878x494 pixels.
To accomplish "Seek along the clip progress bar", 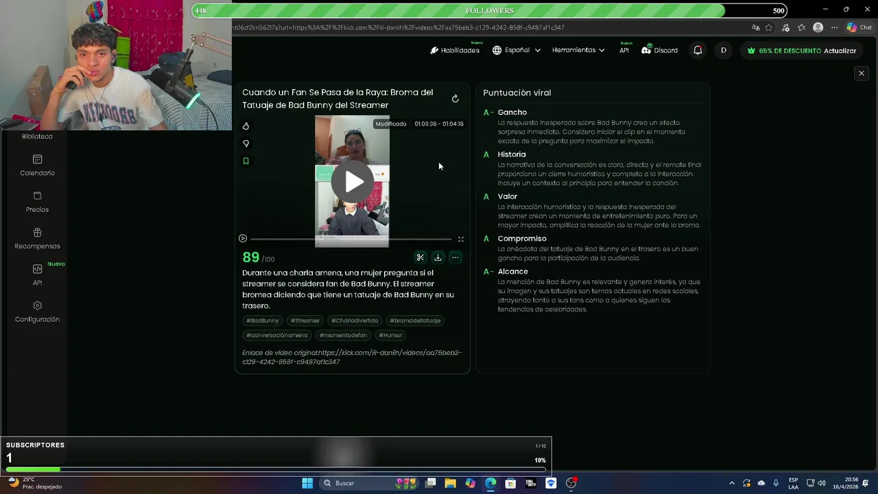I will 351,239.
